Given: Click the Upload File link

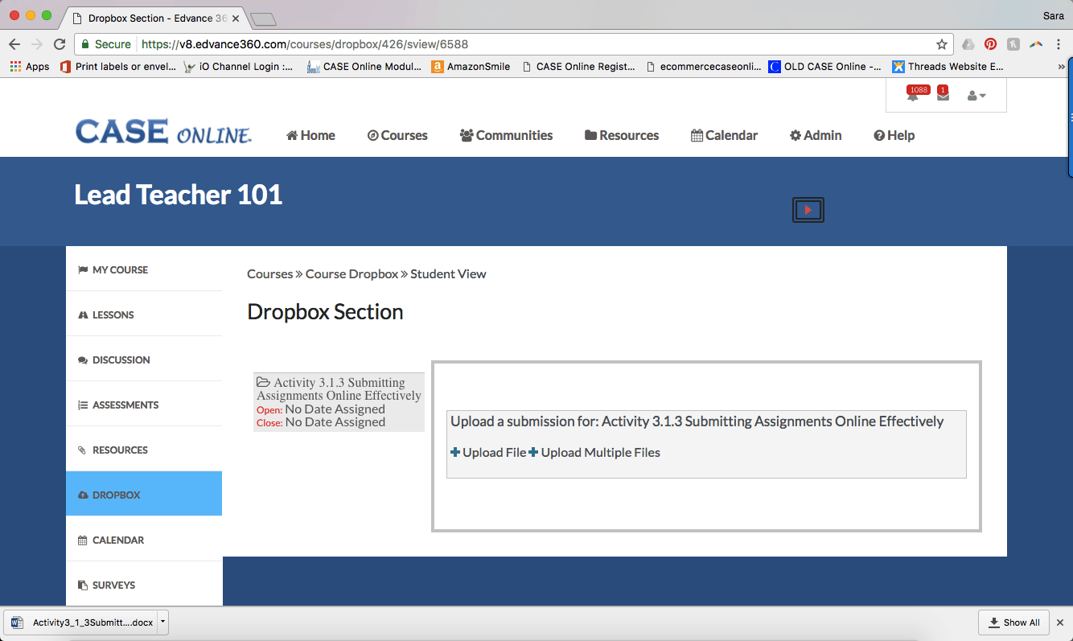Looking at the screenshot, I should tap(488, 453).
